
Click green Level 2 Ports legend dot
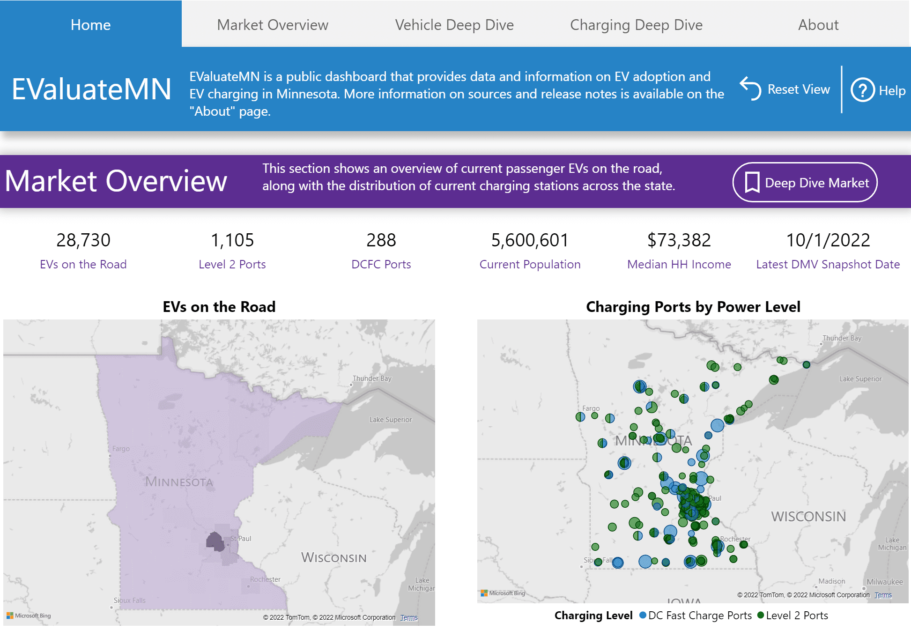point(761,615)
